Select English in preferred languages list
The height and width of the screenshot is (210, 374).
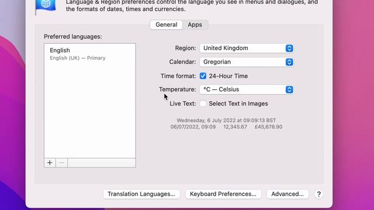tap(90, 54)
